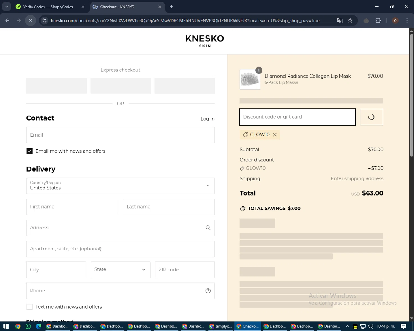Image resolution: width=414 pixels, height=331 pixels.
Task: Click the address search magnifier icon
Action: (x=208, y=228)
